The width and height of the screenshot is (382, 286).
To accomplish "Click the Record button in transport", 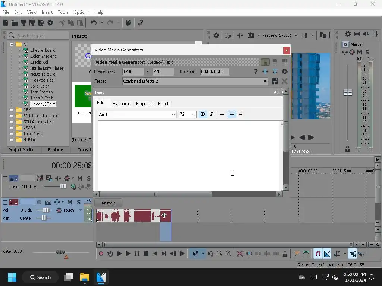I will (101, 254).
